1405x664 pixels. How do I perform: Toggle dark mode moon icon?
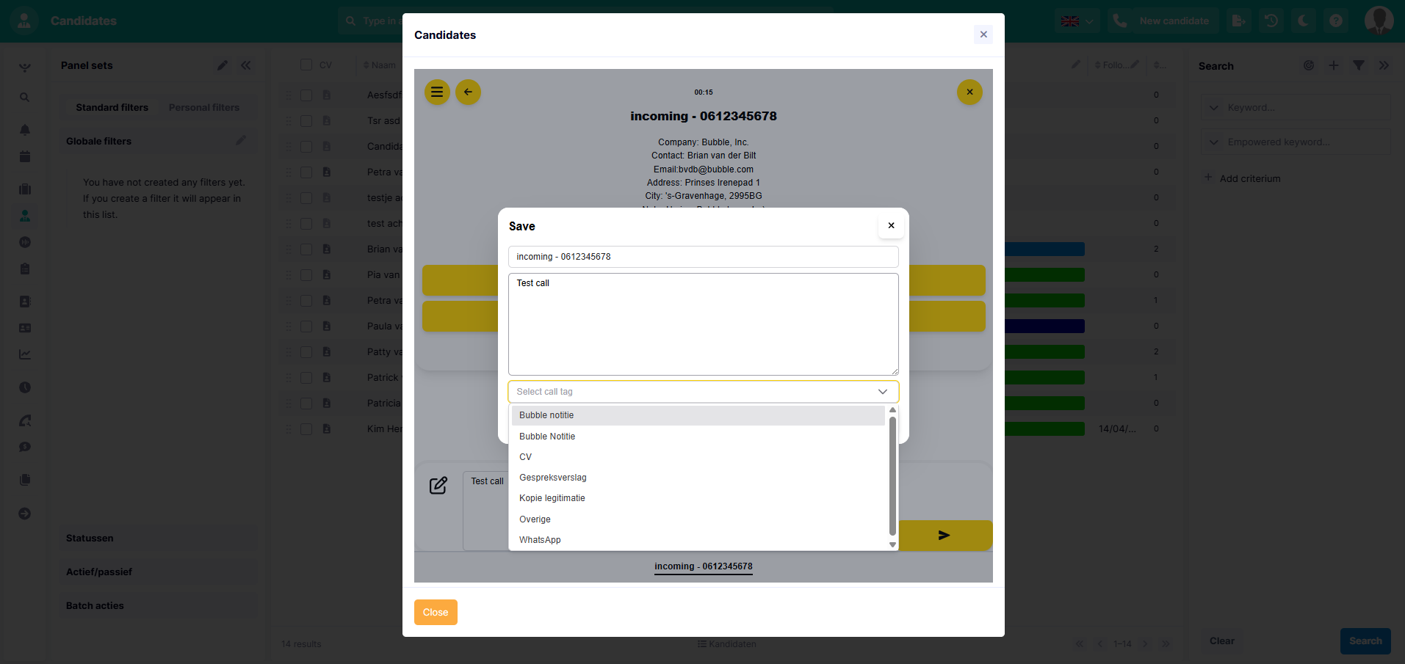pyautogui.click(x=1303, y=21)
